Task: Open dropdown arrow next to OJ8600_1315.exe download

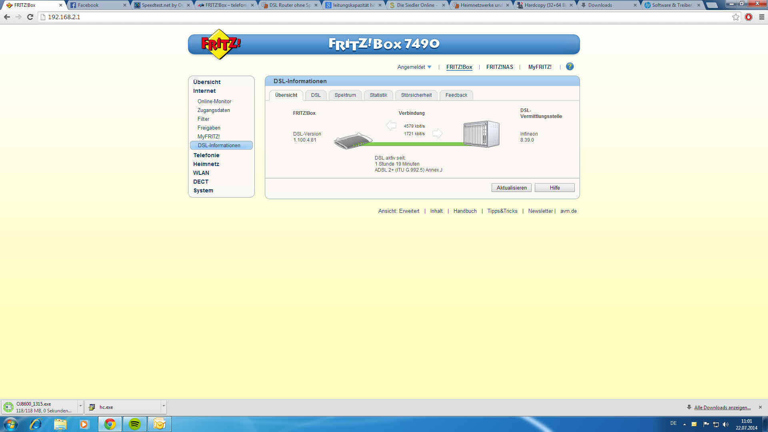Action: coord(80,406)
